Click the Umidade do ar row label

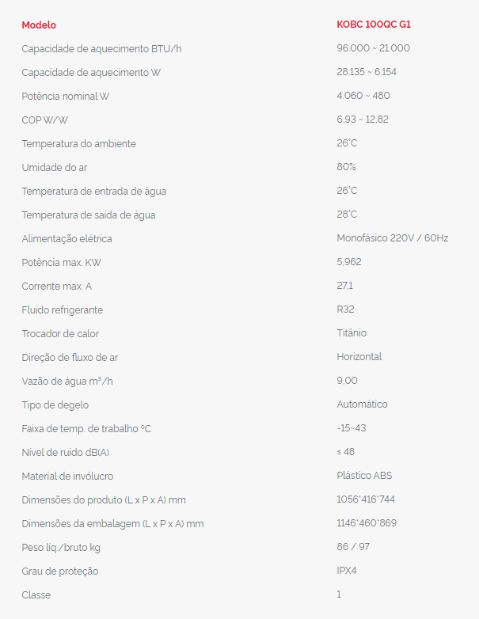55,167
